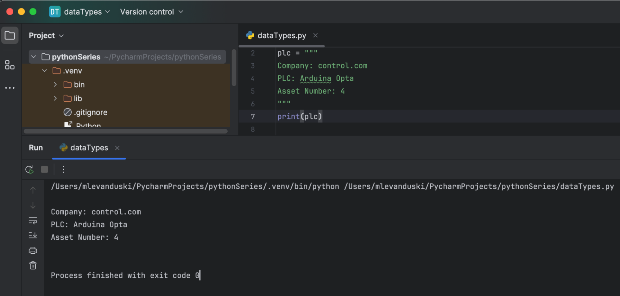Screen dimensions: 620x296
Task: Open dataTypes project dropdown
Action: pyautogui.click(x=87, y=12)
